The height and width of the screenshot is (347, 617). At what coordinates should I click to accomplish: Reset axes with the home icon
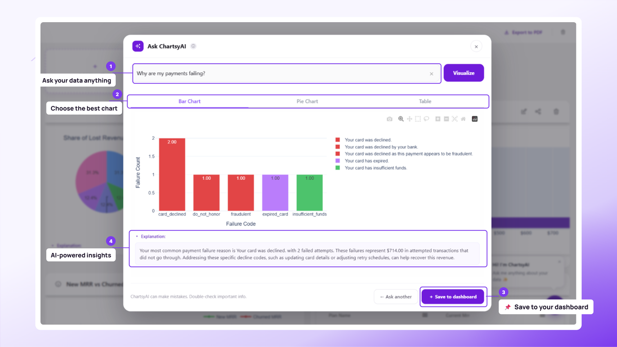[x=463, y=119]
